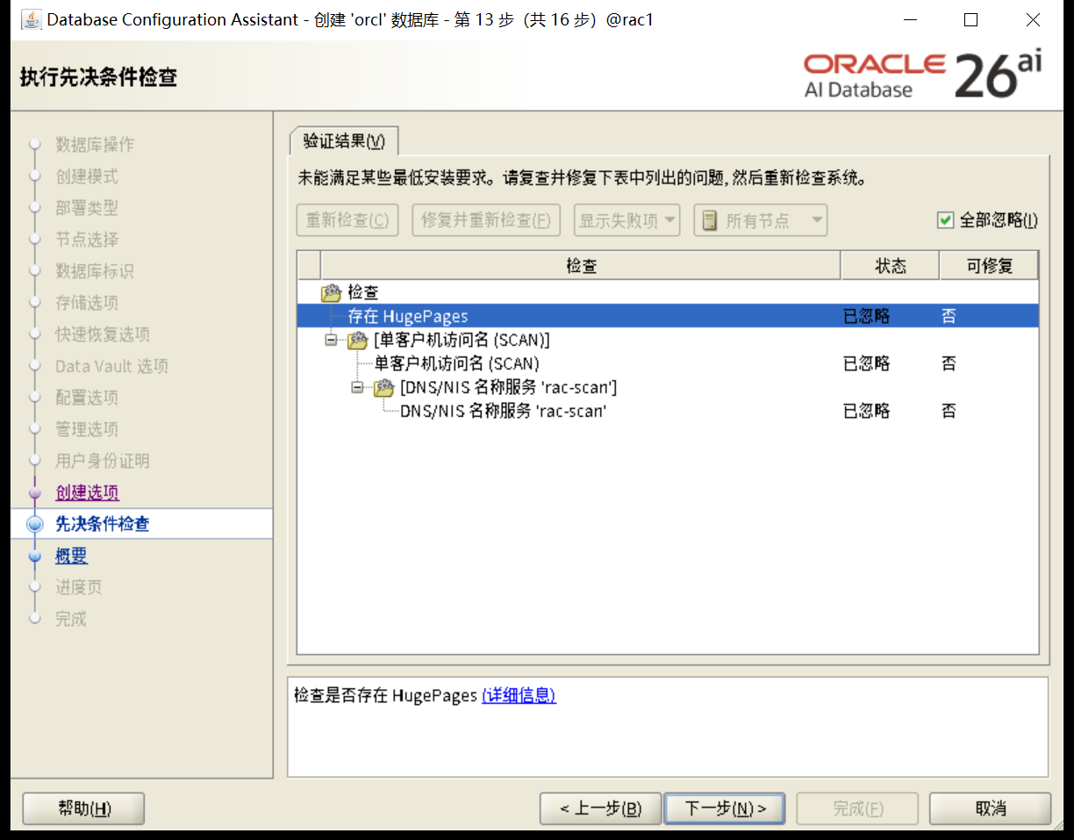Screen dimensions: 1074x840
Task: Click the 用户身份证明 step in sidebar
Action: pyautogui.click(x=103, y=461)
